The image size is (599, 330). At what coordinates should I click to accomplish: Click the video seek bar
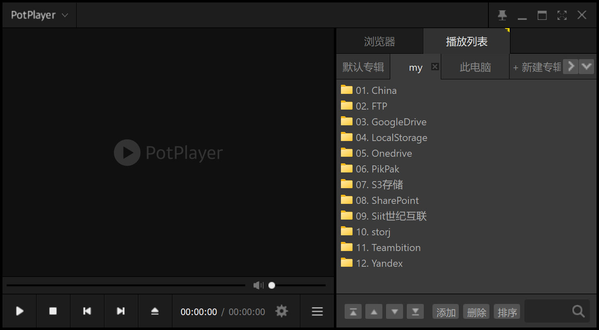coord(126,285)
